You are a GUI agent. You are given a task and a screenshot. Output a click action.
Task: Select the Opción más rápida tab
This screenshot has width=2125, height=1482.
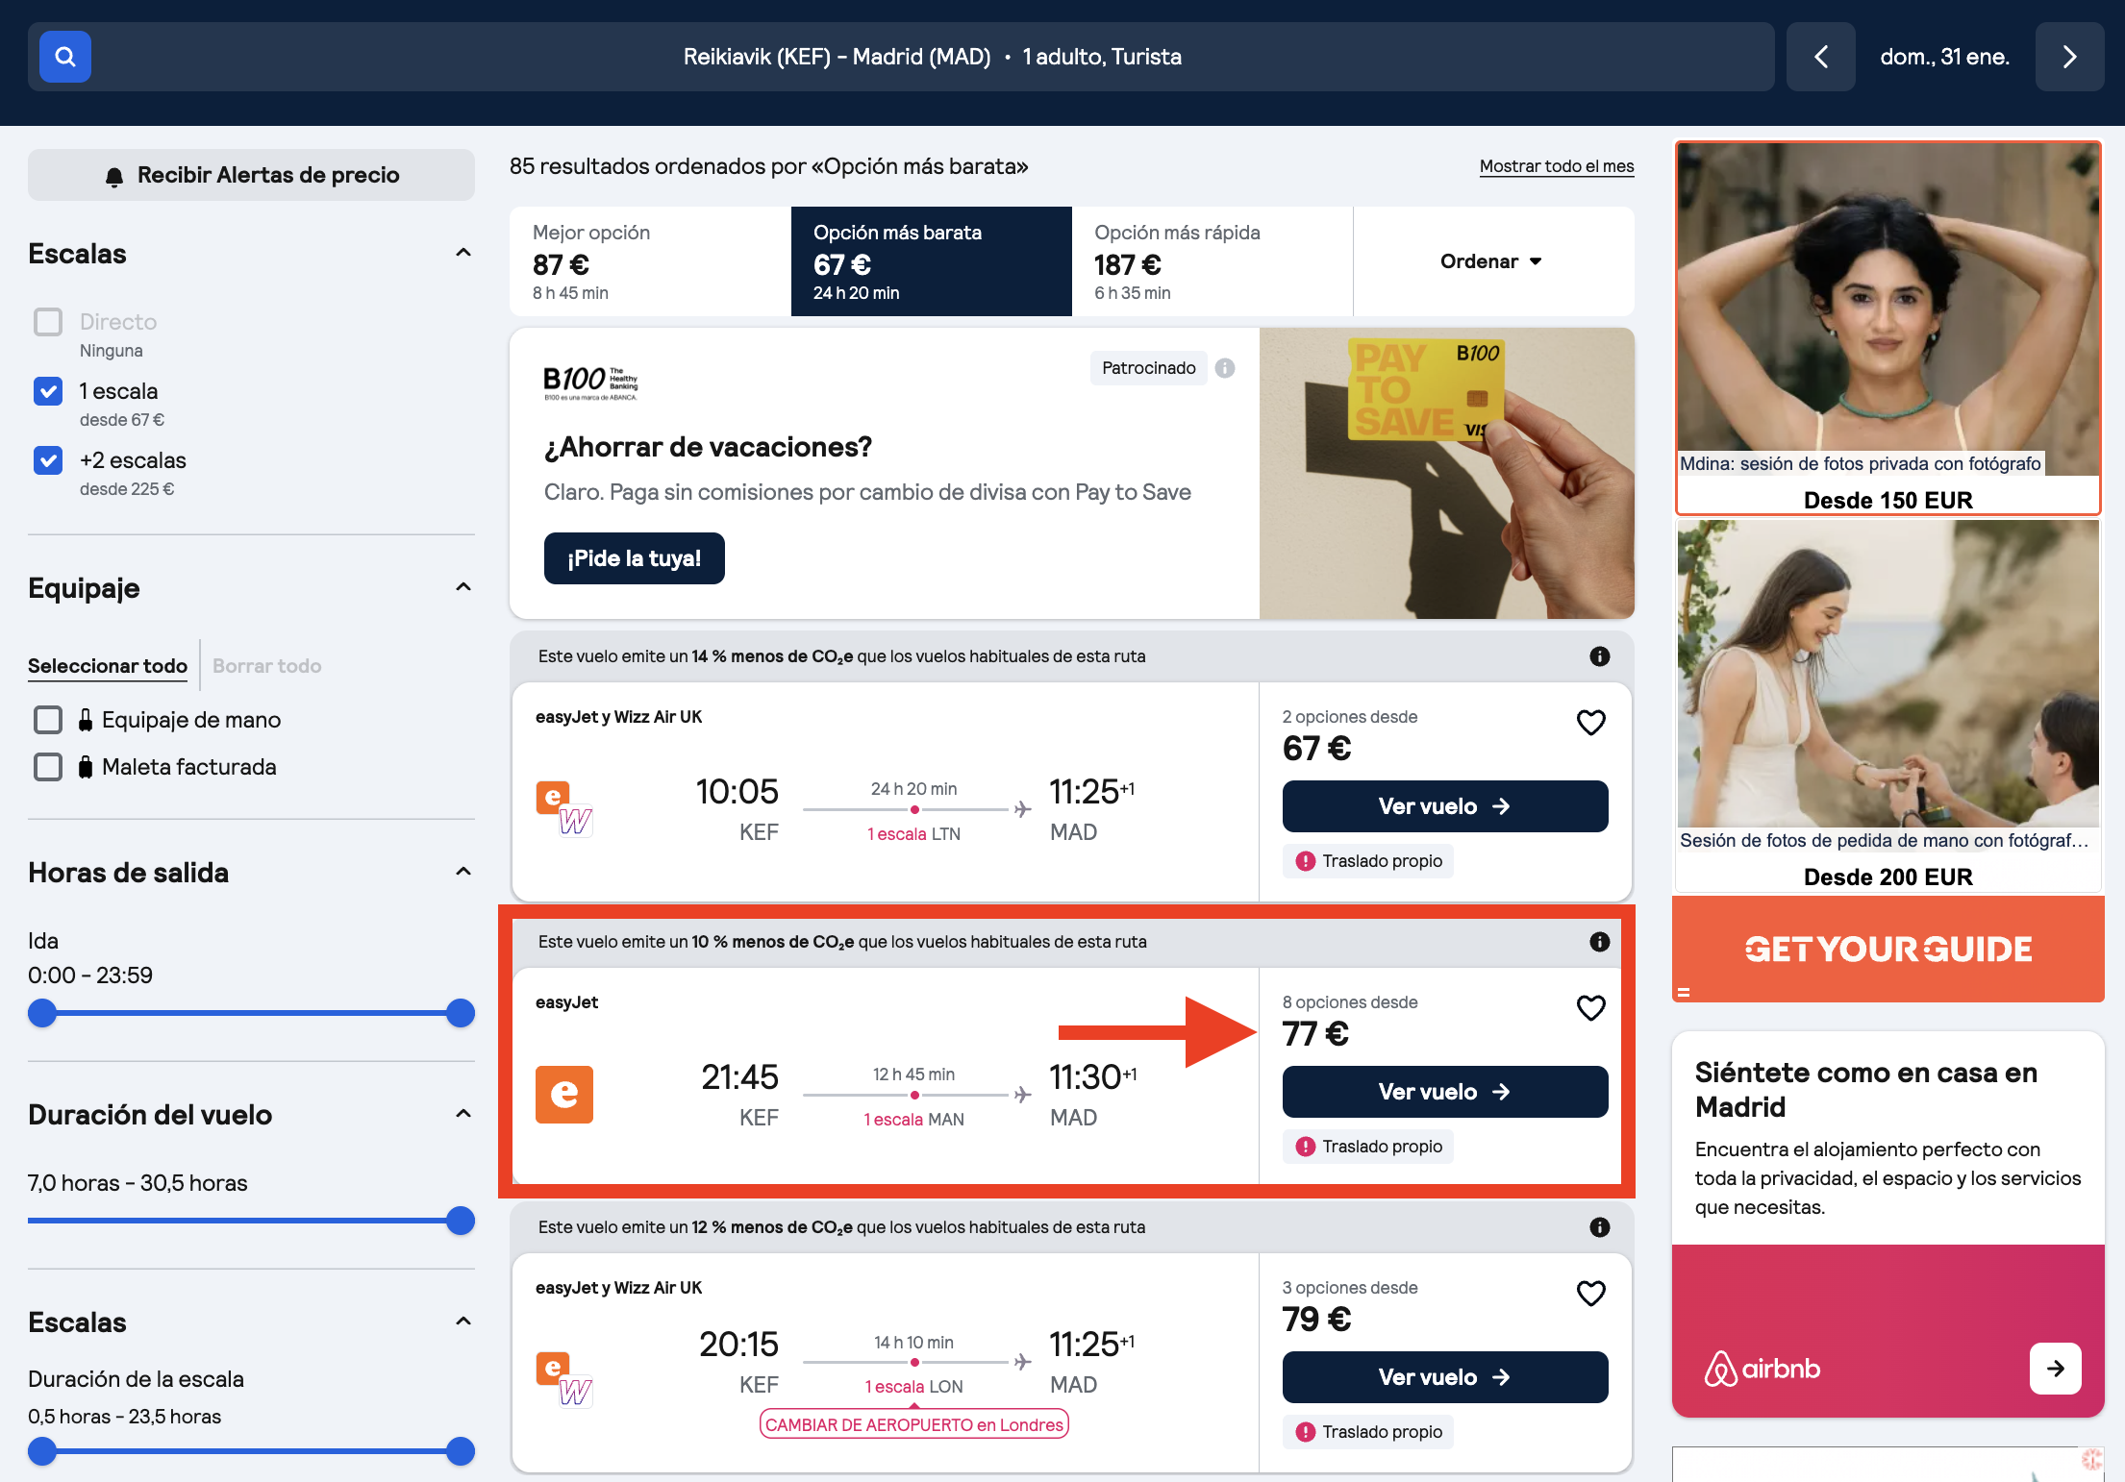(x=1212, y=261)
